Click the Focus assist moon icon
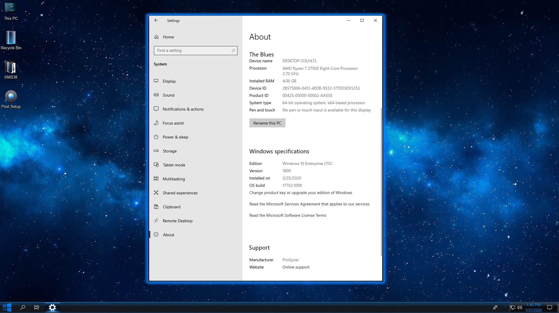The width and height of the screenshot is (559, 313). pos(156,123)
